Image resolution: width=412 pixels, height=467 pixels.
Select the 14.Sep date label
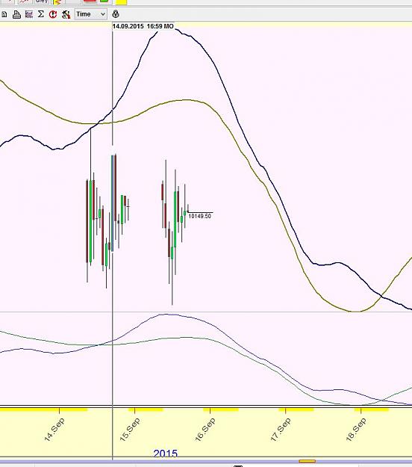(54, 430)
